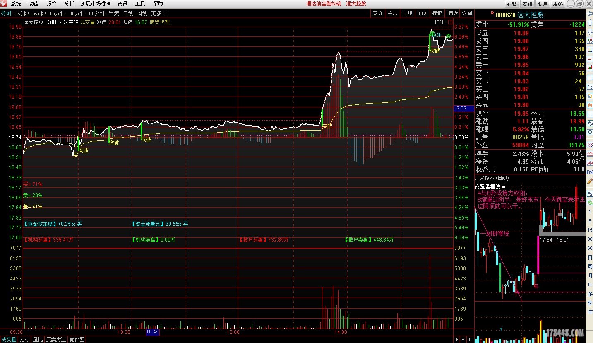
Task: Switch to 周线 weekly chart
Action: tap(142, 13)
